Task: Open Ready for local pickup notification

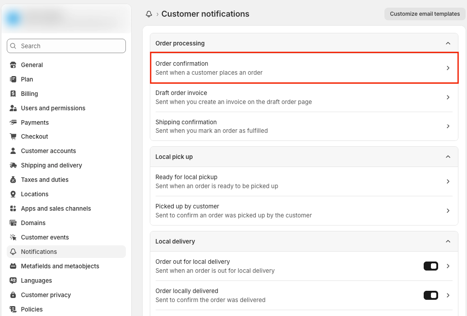Action: coord(304,181)
